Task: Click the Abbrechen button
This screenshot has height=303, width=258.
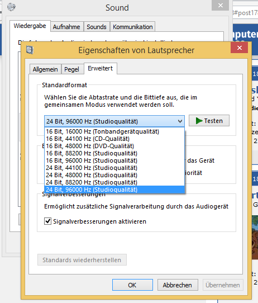Action: click(178, 285)
